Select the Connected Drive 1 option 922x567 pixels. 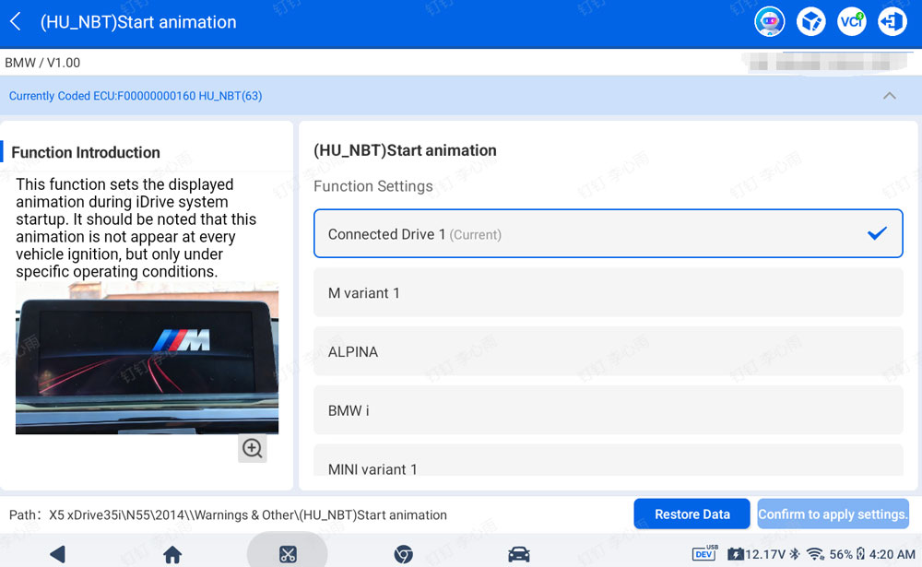608,233
